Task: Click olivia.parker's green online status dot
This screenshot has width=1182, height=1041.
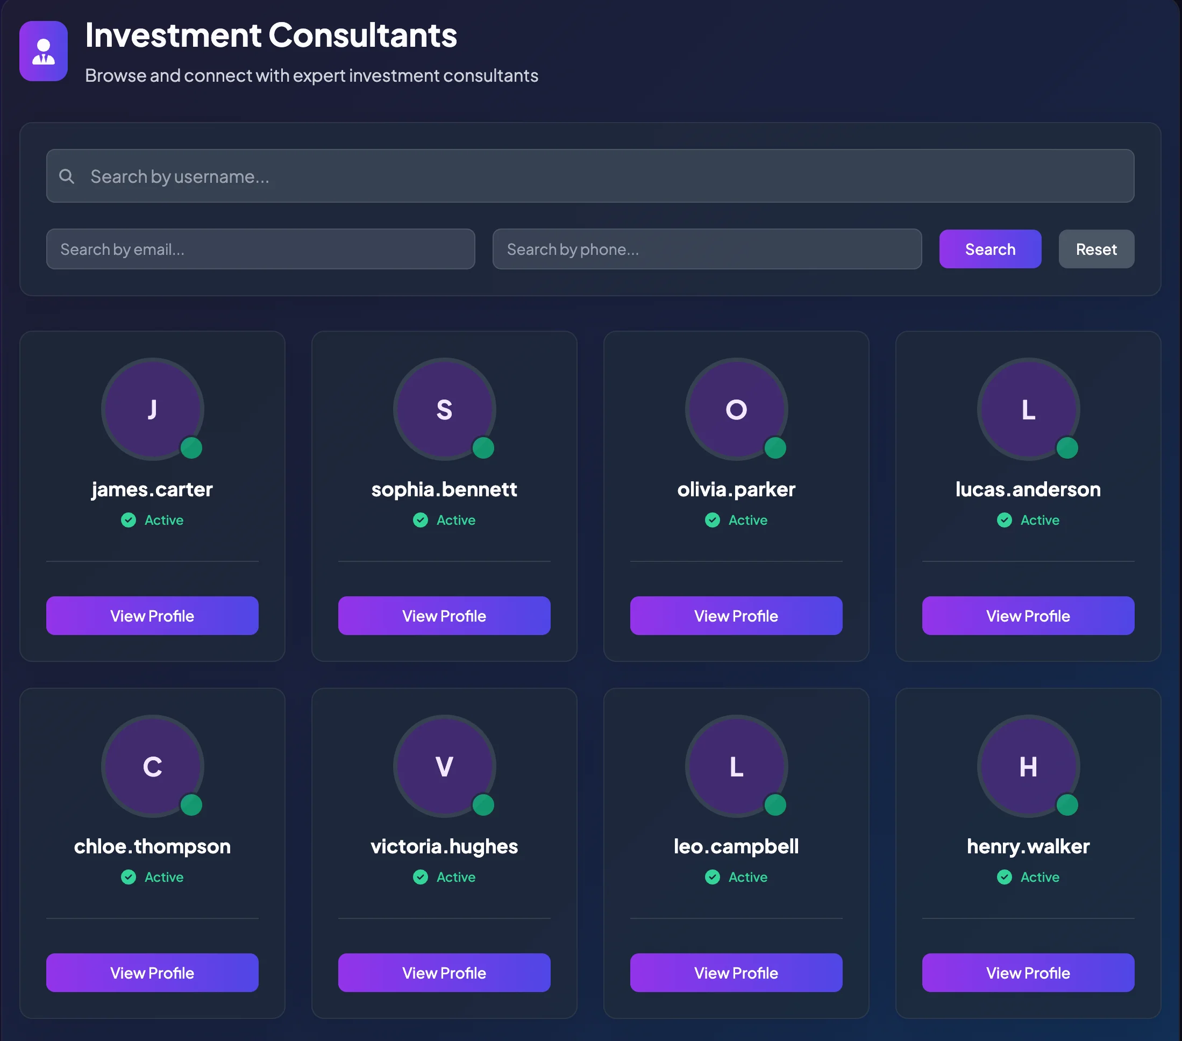Action: [775, 447]
